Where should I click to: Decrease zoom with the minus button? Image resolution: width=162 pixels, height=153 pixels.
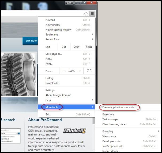[x=64, y=71]
